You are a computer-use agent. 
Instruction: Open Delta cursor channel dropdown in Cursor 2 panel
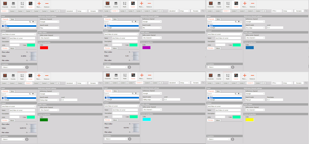(152, 38)
